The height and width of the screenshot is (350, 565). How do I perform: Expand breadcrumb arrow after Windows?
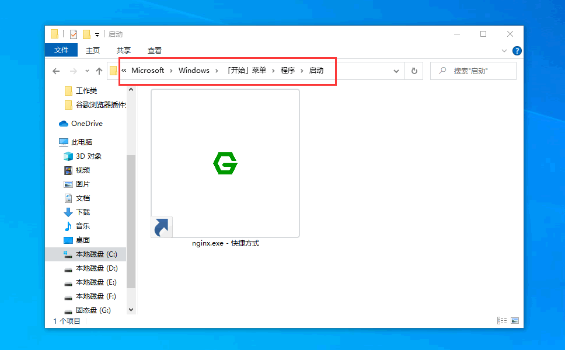[x=217, y=71]
